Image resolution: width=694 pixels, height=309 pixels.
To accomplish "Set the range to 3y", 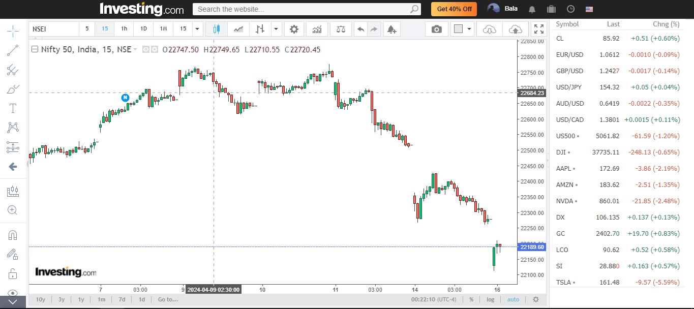I will coord(62,299).
